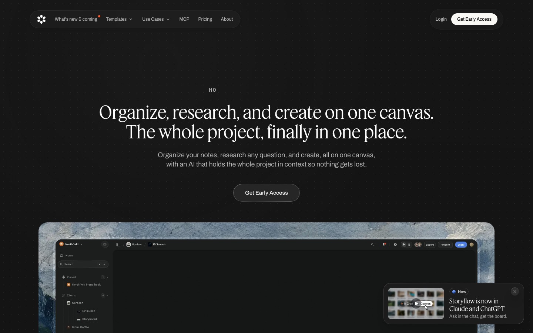Screen dimensions: 533x333
Task: Open the Storyboard item
Action: point(87,319)
